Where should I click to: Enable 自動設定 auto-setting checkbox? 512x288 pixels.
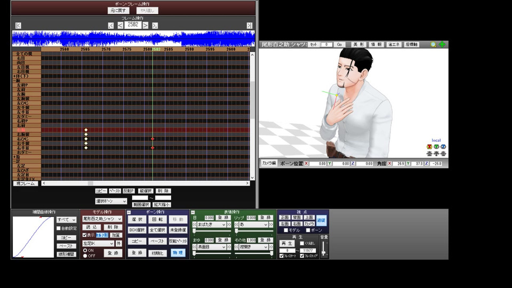(x=59, y=228)
